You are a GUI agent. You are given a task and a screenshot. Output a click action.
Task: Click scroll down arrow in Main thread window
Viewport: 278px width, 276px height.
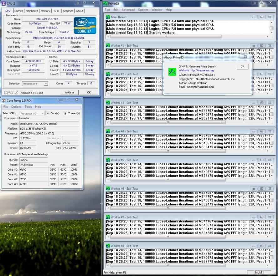point(271,33)
